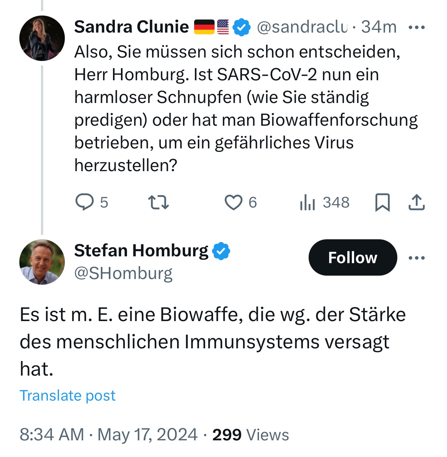Screen dimensions: 447x457
Task: Follow Stefan Homburg
Action: (x=353, y=257)
